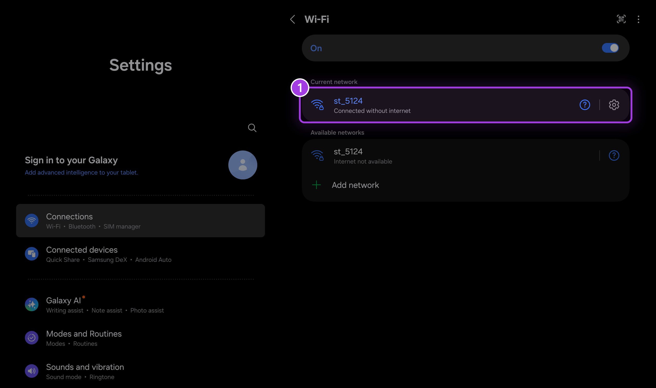Viewport: 656px width, 388px height.
Task: Click the green plus Add network icon
Action: 316,185
